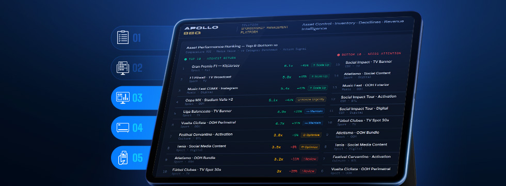Click the BOTTOM 10 NEEDS ATTENTION heading
Viewport: 506px width, 186px height.
click(x=369, y=54)
